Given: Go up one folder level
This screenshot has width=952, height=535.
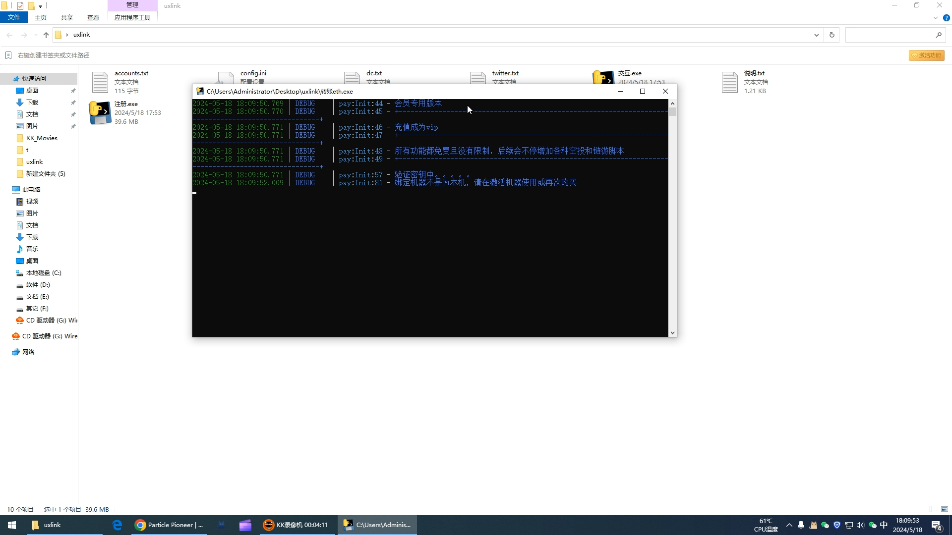Looking at the screenshot, I should pos(46,35).
